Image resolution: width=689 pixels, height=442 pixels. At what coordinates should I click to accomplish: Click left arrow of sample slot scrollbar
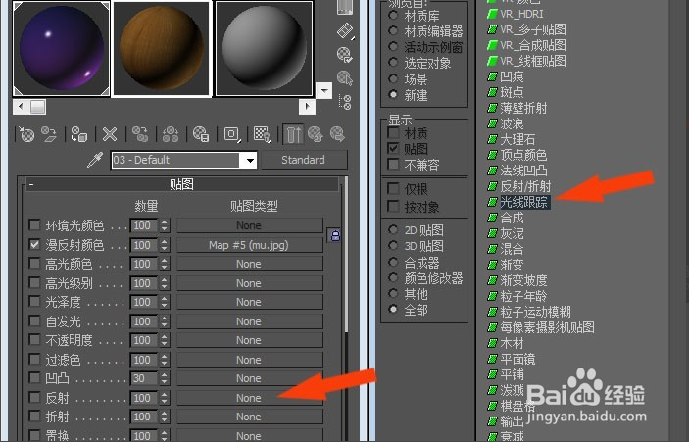(22, 106)
